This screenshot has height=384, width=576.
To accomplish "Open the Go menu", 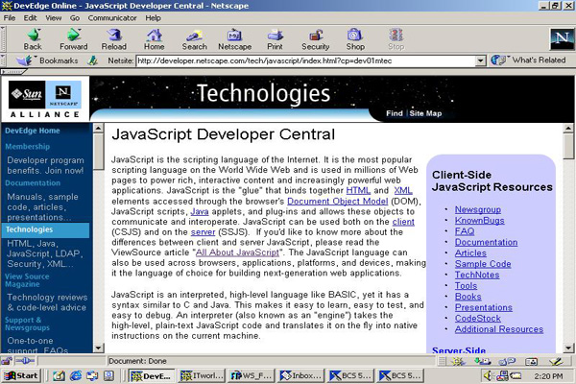I will pos(75,18).
